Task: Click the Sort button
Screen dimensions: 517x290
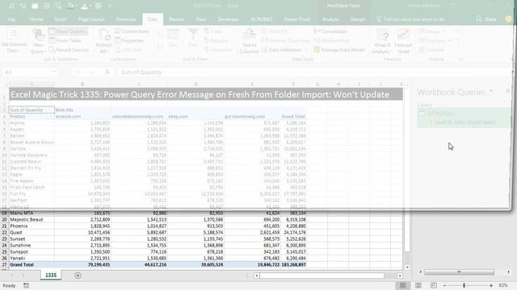Action: 172,39
